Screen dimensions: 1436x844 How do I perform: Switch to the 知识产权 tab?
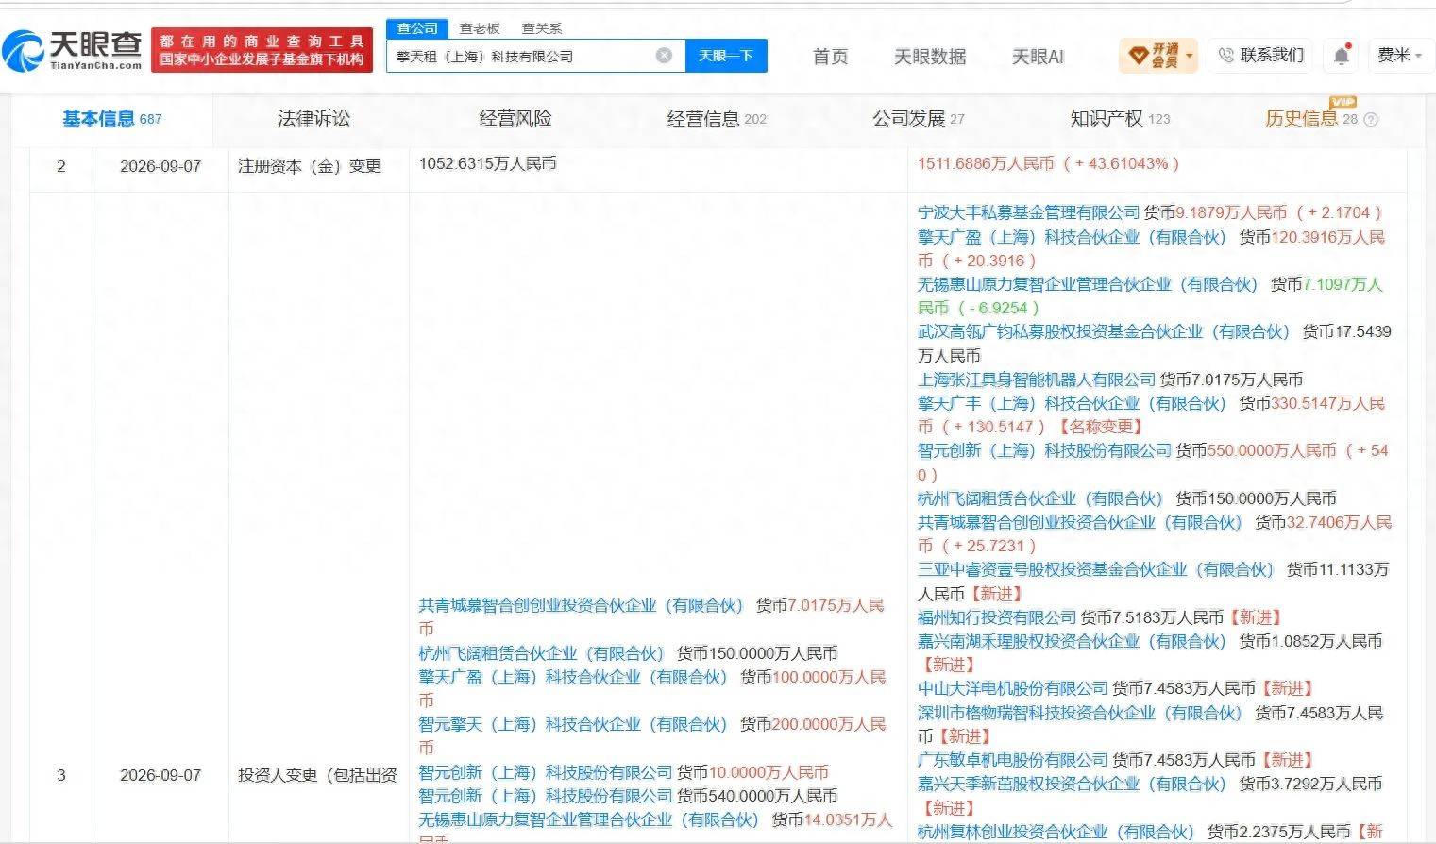(1120, 119)
